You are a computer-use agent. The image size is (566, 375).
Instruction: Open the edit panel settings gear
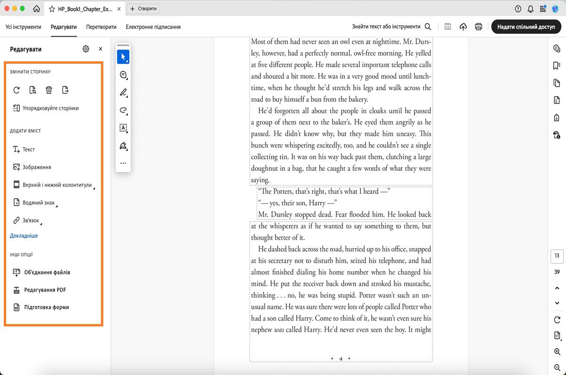click(86, 49)
